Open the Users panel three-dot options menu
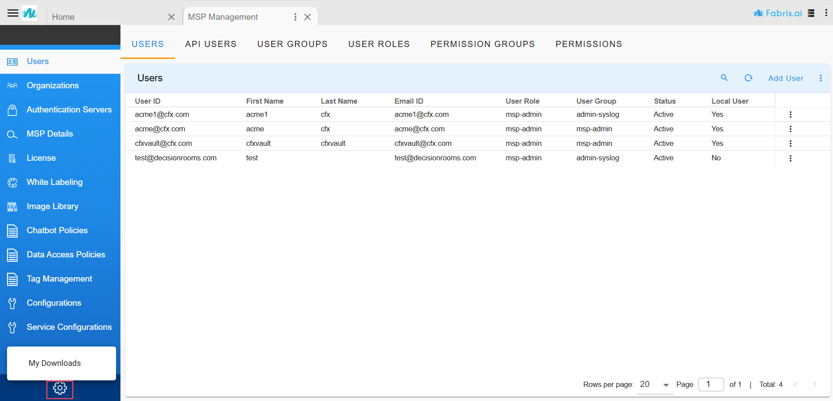Viewport: 833px width, 401px height. point(820,78)
